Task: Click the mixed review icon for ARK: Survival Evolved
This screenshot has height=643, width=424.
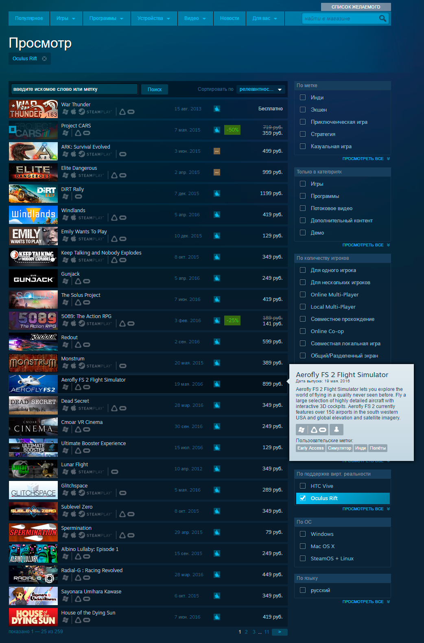Action: point(217,151)
